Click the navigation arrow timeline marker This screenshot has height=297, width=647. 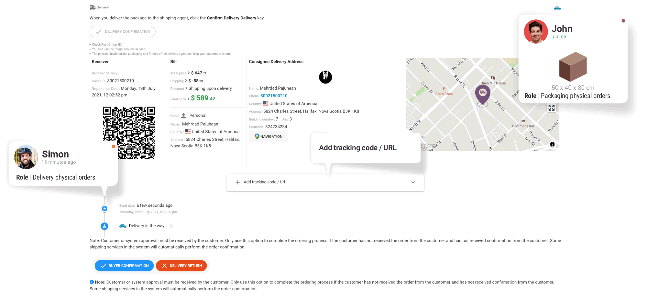(104, 226)
